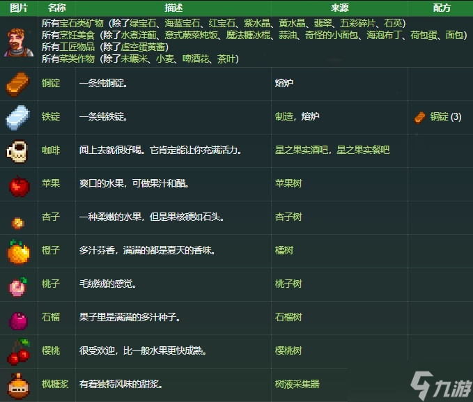Click the apricot item icon

[x=18, y=223]
